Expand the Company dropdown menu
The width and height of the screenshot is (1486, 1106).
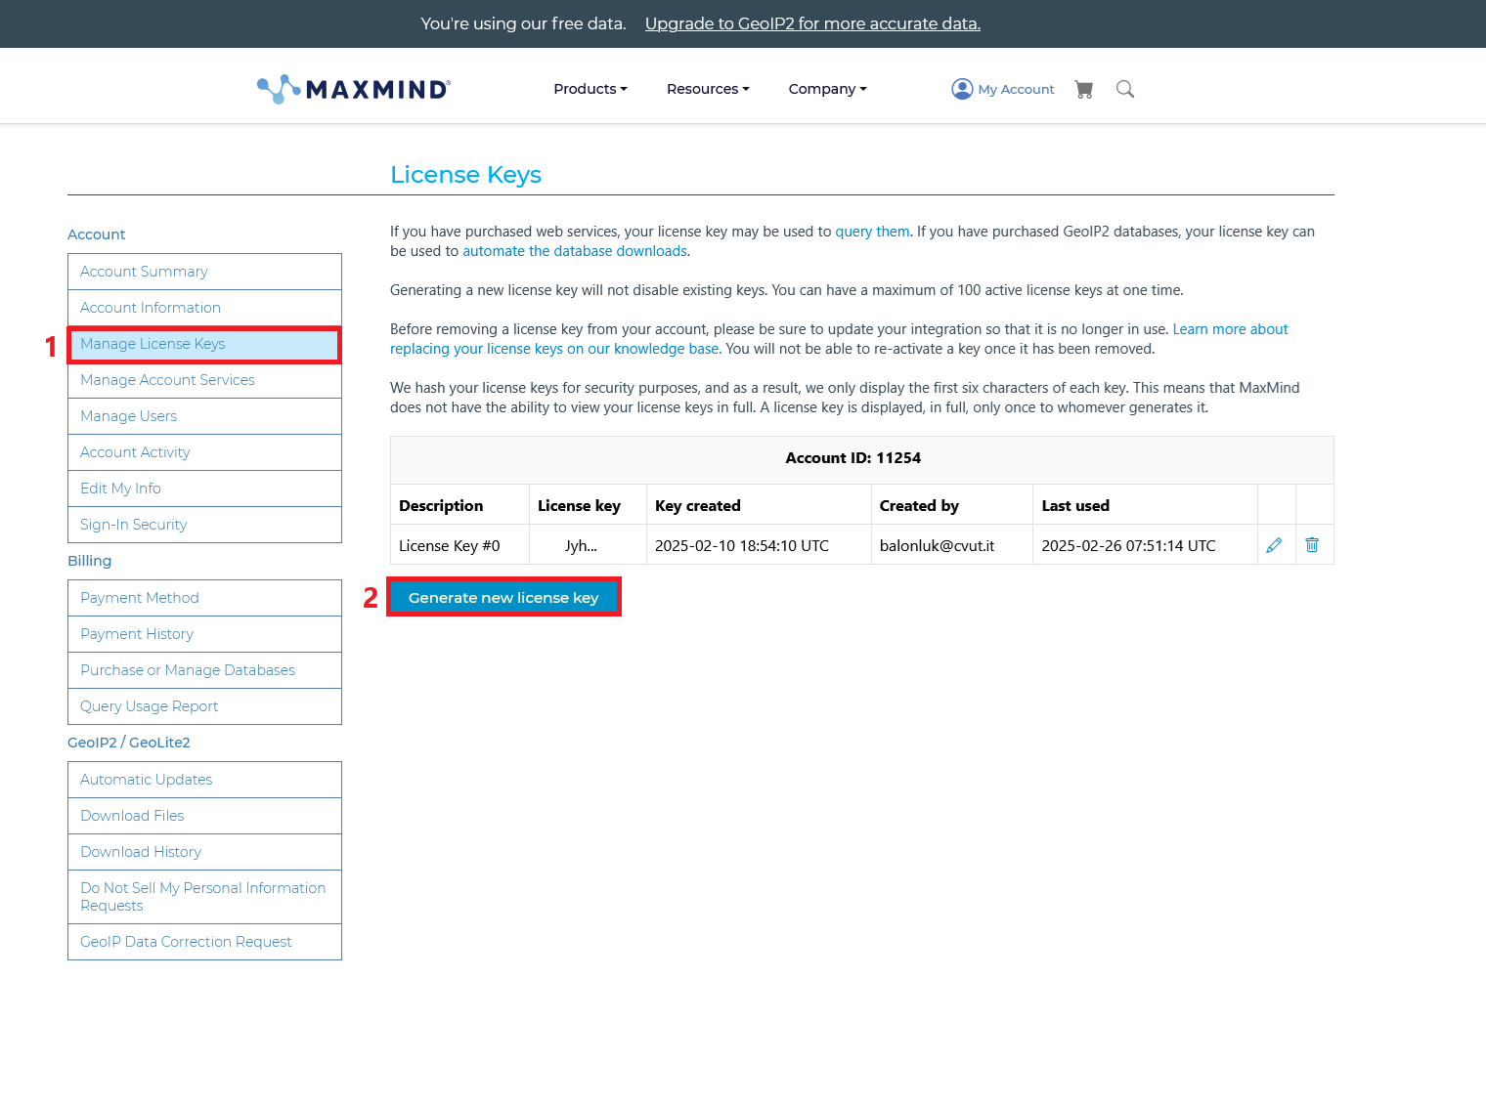coord(827,89)
